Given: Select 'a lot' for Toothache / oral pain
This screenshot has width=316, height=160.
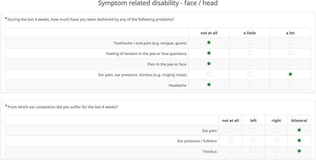Looking at the screenshot, I should coord(290,42).
